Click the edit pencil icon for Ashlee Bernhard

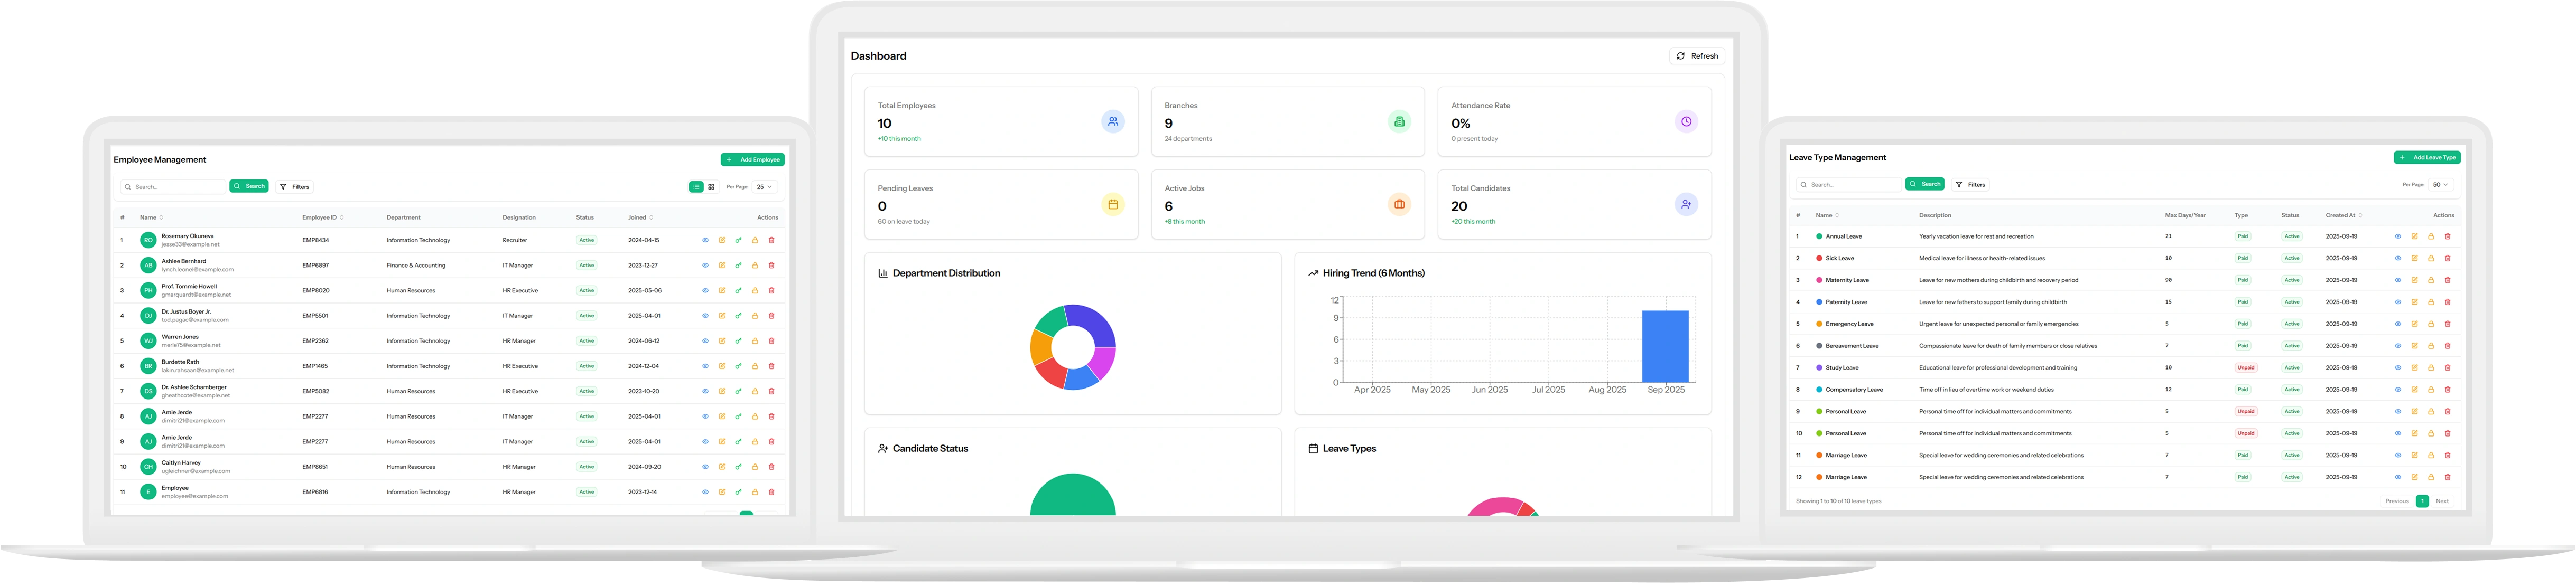(722, 266)
